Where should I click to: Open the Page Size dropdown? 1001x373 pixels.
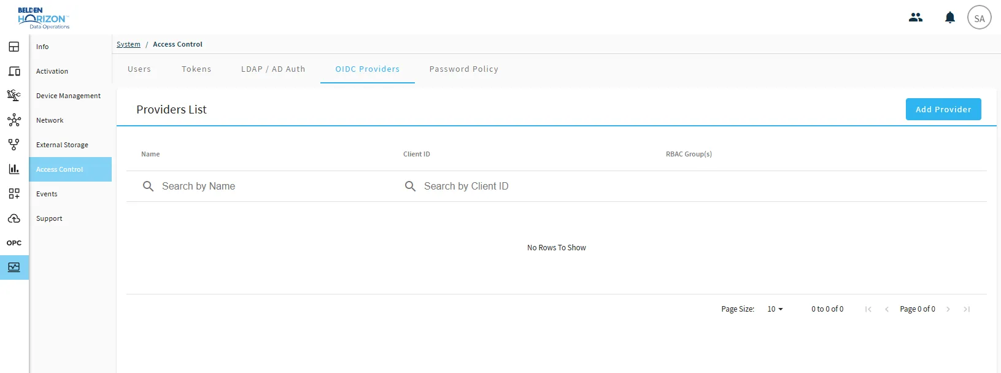pyautogui.click(x=775, y=309)
